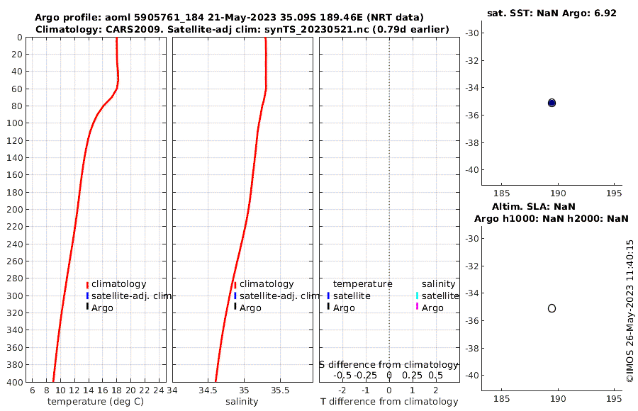
Task: Click S difference tick label '-0.5'
Action: (x=342, y=376)
